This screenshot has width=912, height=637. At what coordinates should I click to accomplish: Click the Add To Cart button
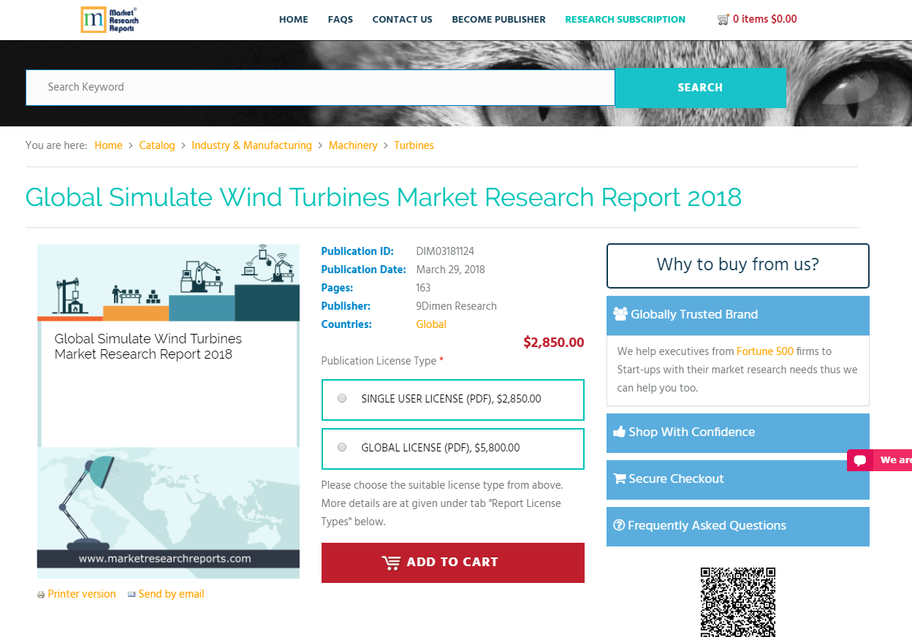[452, 562]
